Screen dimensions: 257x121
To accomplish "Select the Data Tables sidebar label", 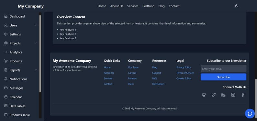I will tap(17, 106).
